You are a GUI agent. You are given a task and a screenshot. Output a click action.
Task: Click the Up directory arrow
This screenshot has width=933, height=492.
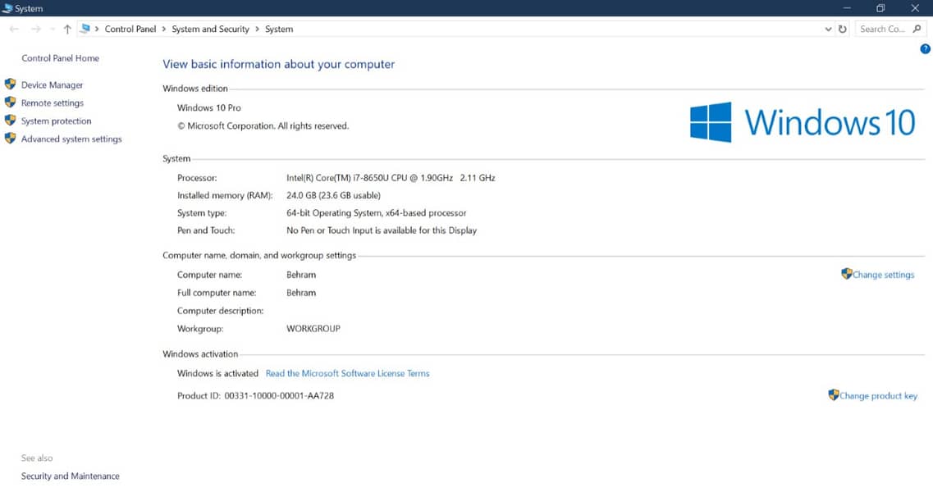pyautogui.click(x=67, y=29)
